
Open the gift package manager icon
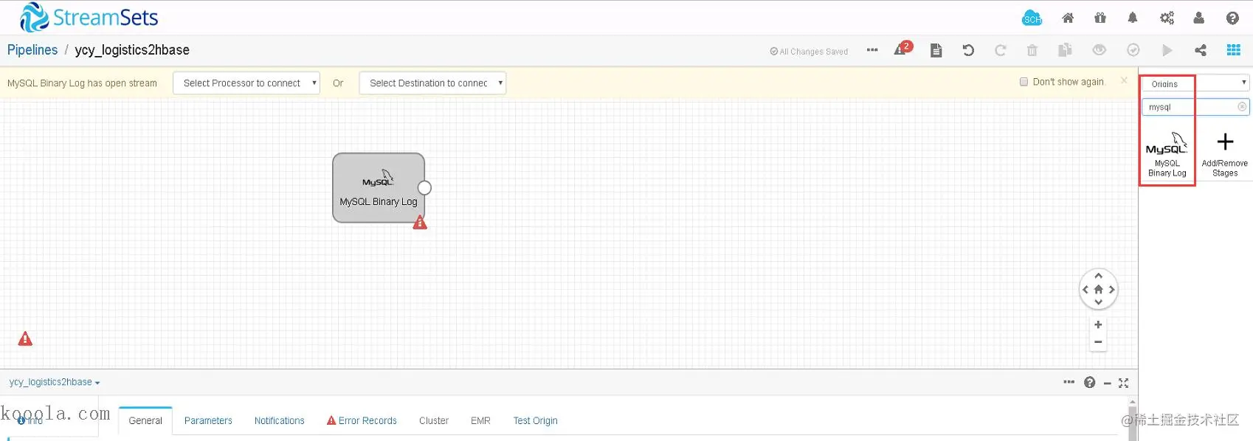pos(1100,18)
